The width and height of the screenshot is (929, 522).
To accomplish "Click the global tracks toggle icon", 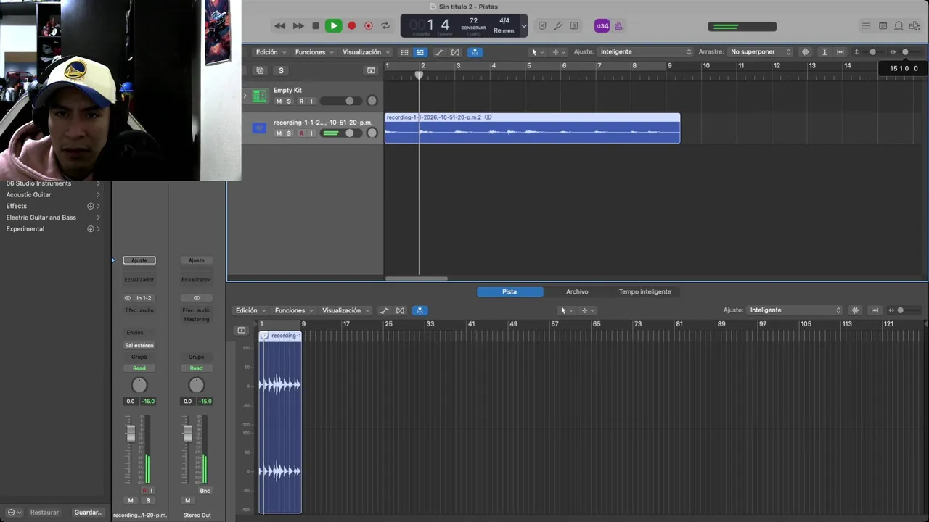I will coord(371,70).
